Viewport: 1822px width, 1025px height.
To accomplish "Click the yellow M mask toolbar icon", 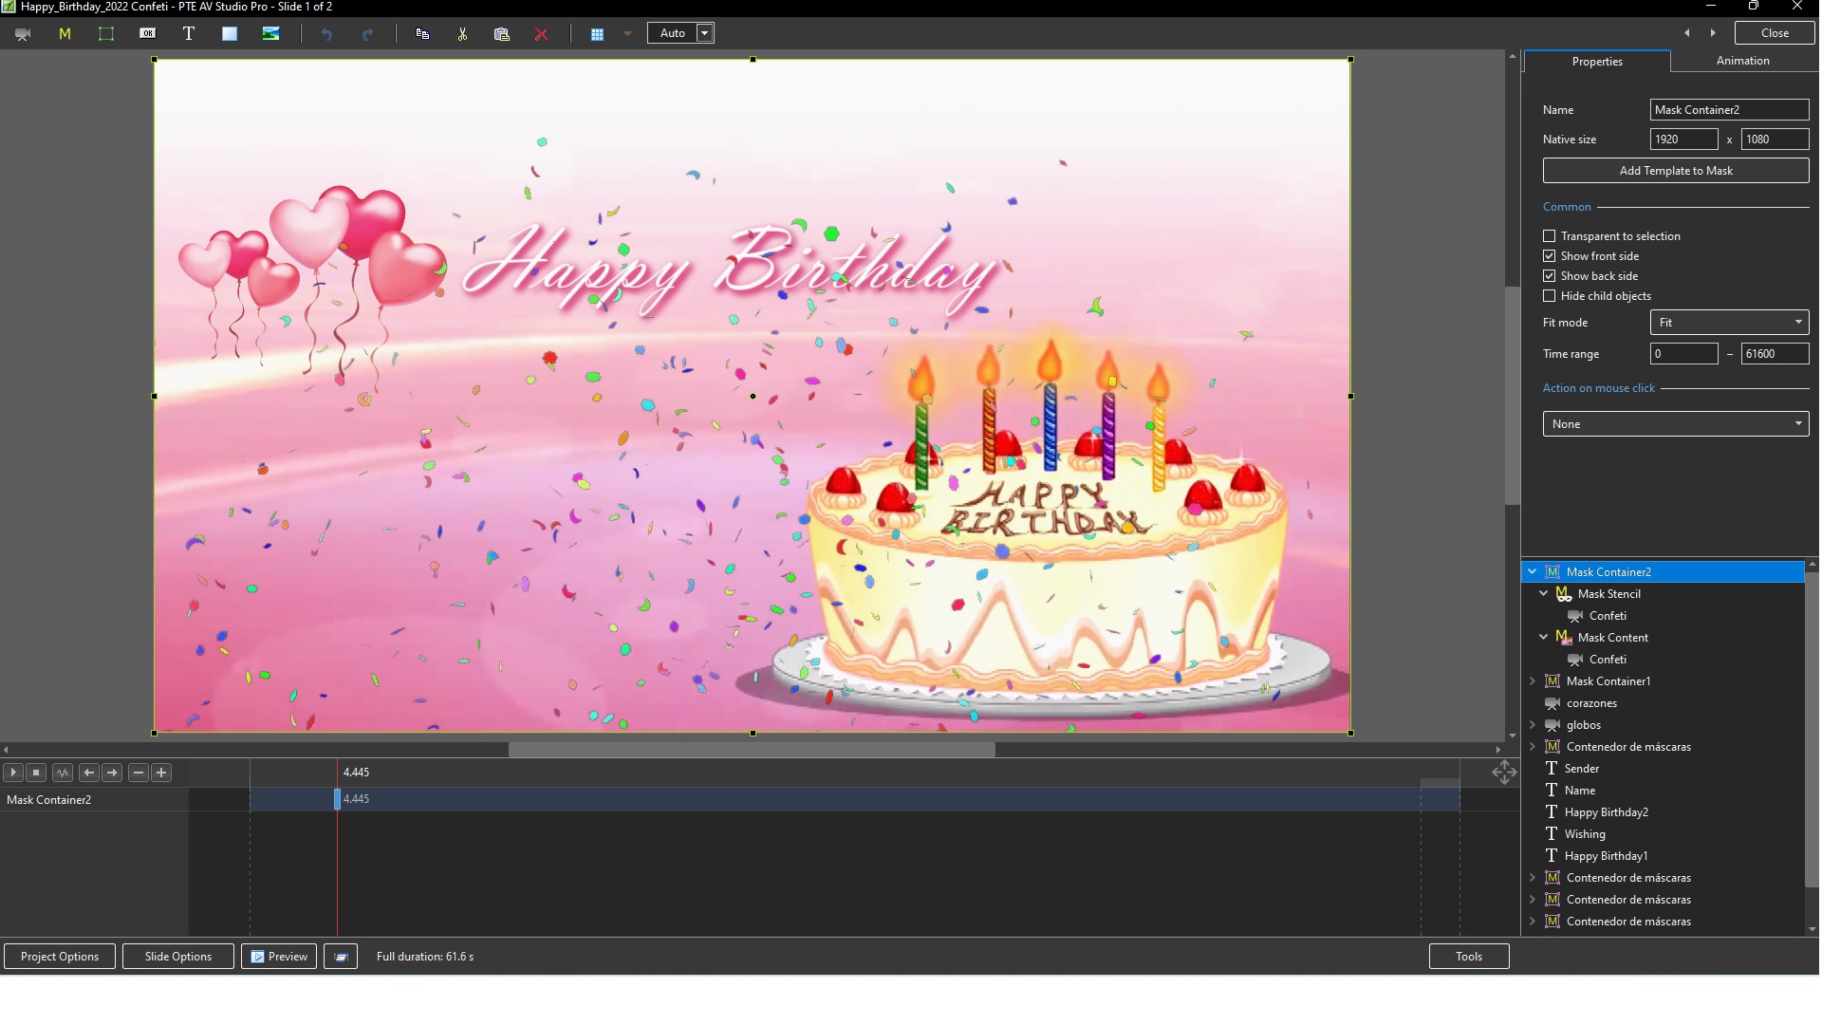I will tap(65, 33).
